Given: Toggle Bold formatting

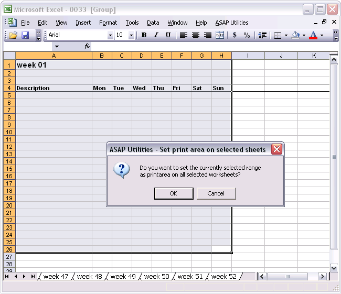Looking at the screenshot, I should pyautogui.click(x=144, y=35).
